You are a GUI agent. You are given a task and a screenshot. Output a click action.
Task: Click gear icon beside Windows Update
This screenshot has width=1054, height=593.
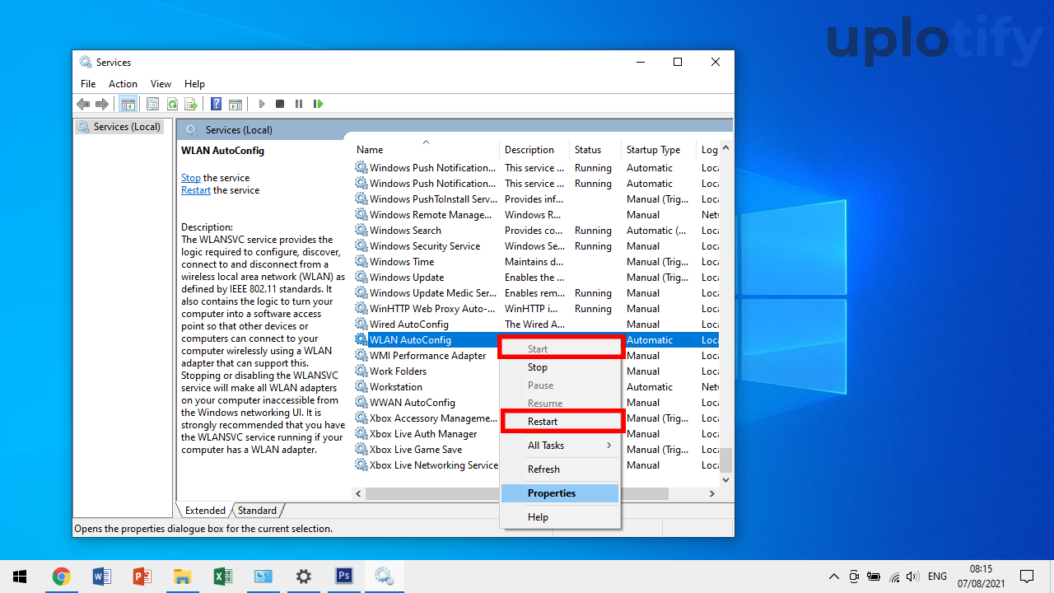[361, 278]
